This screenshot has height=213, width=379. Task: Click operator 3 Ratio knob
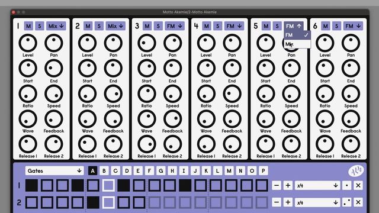point(147,93)
